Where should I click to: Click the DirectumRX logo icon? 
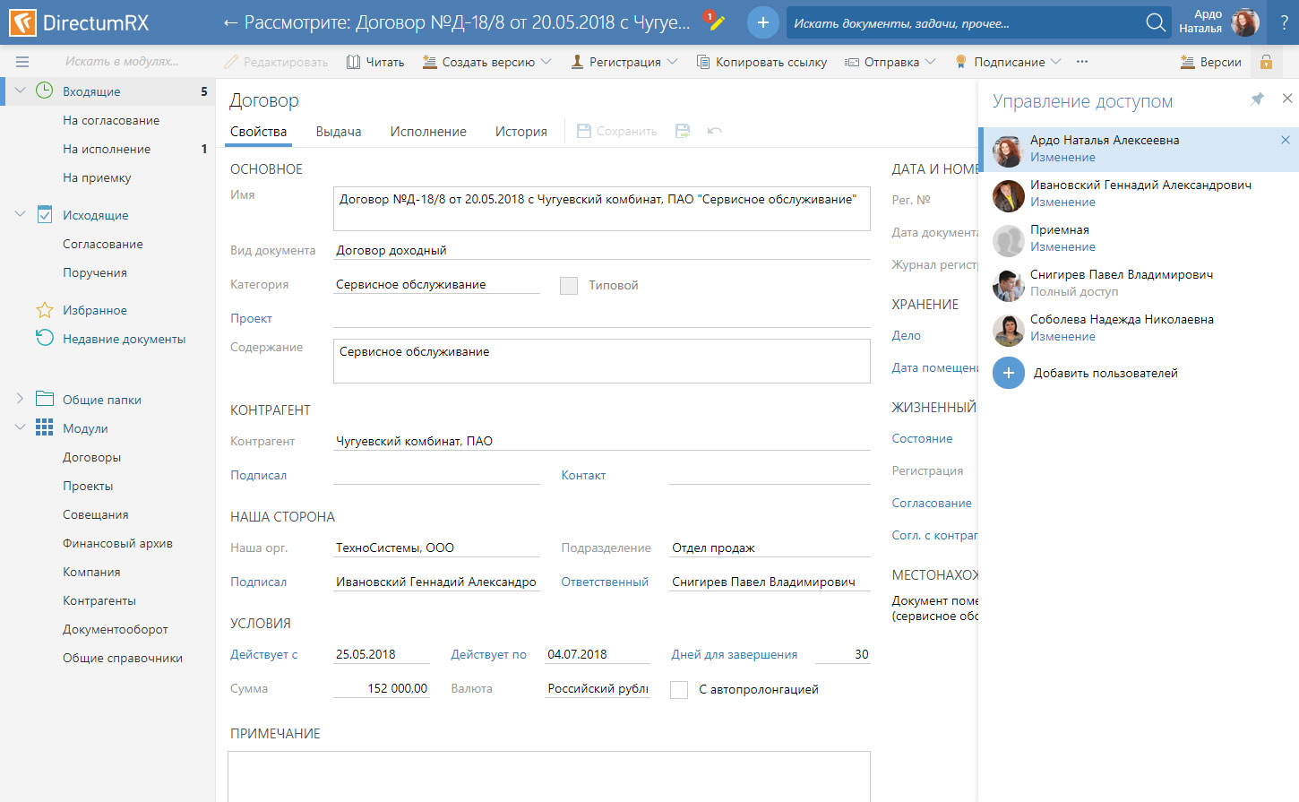point(22,22)
